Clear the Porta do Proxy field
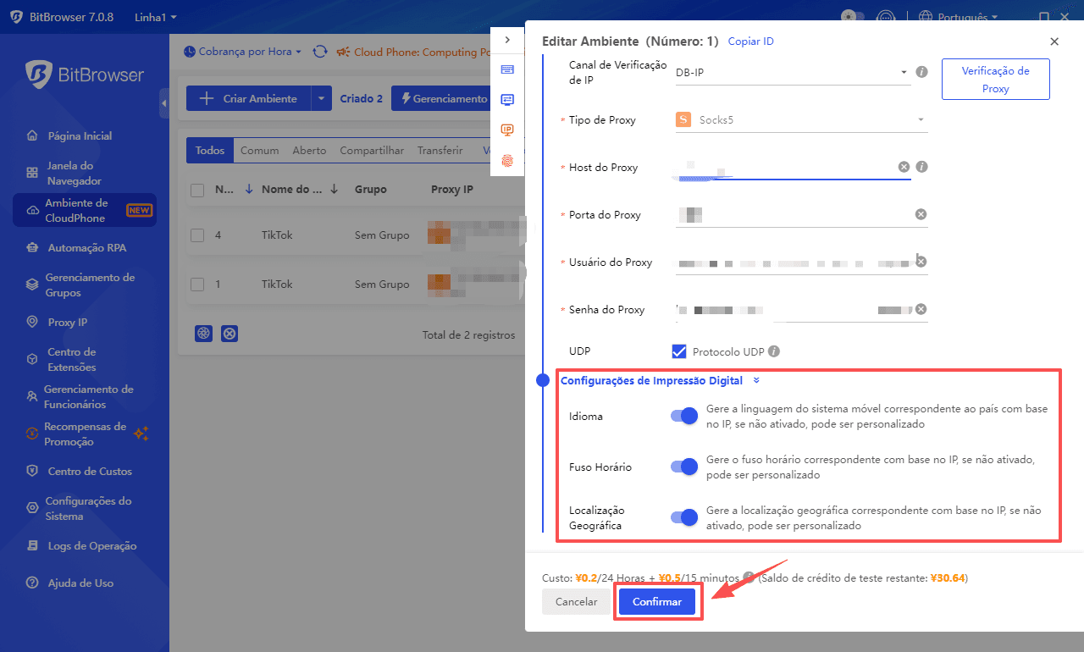 (921, 214)
